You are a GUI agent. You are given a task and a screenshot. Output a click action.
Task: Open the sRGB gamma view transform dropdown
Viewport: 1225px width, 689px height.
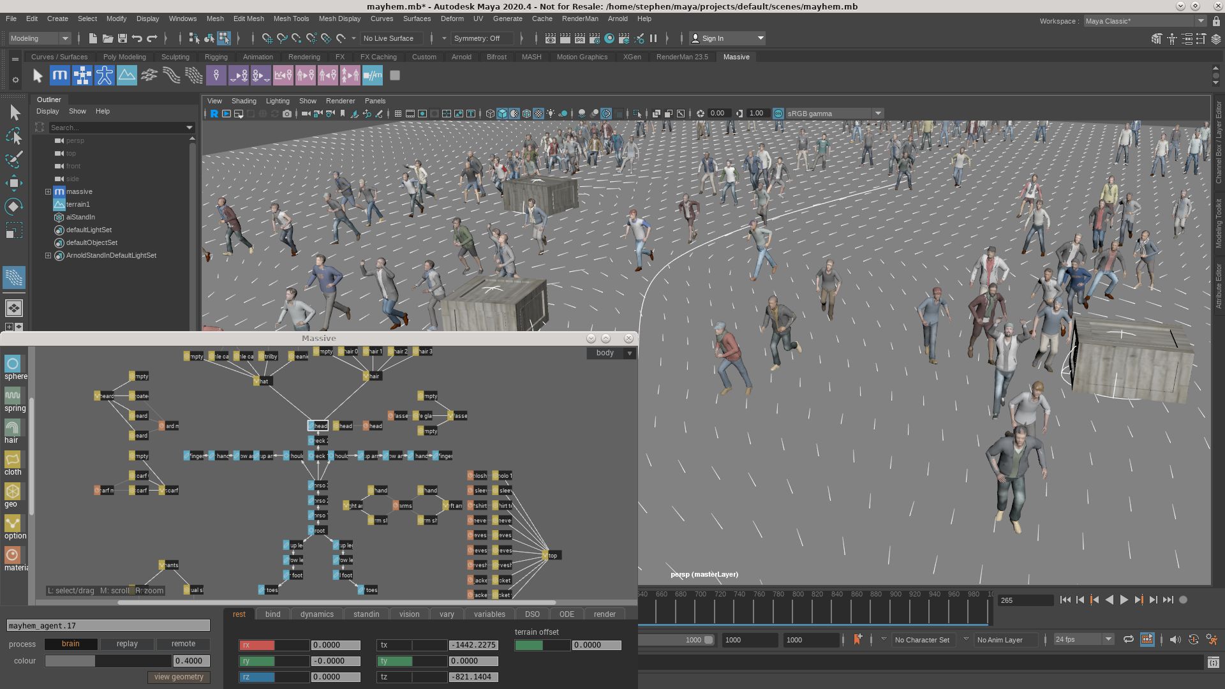tap(835, 114)
